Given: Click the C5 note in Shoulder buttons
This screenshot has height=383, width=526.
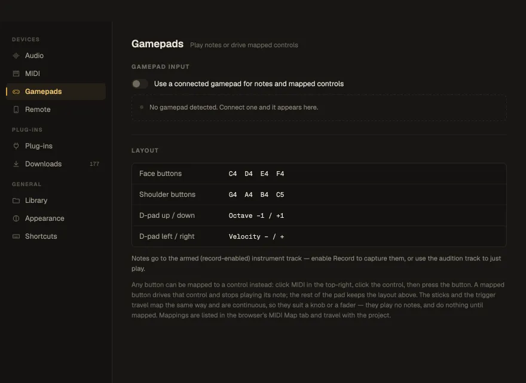Looking at the screenshot, I should (x=280, y=194).
